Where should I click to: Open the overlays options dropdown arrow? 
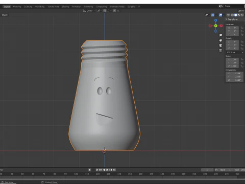(224, 15)
